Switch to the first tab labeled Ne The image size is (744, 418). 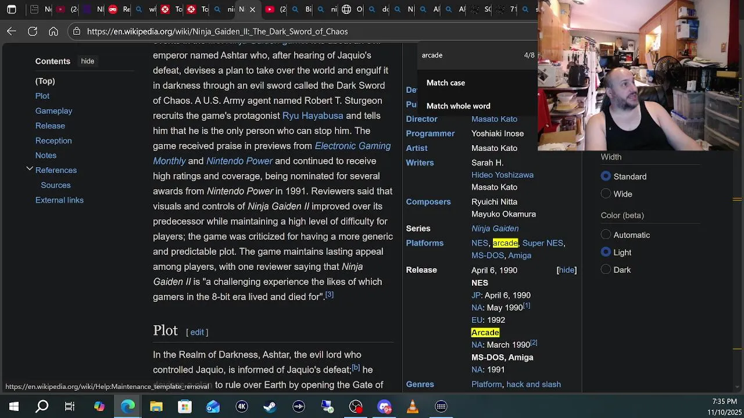coord(40,9)
